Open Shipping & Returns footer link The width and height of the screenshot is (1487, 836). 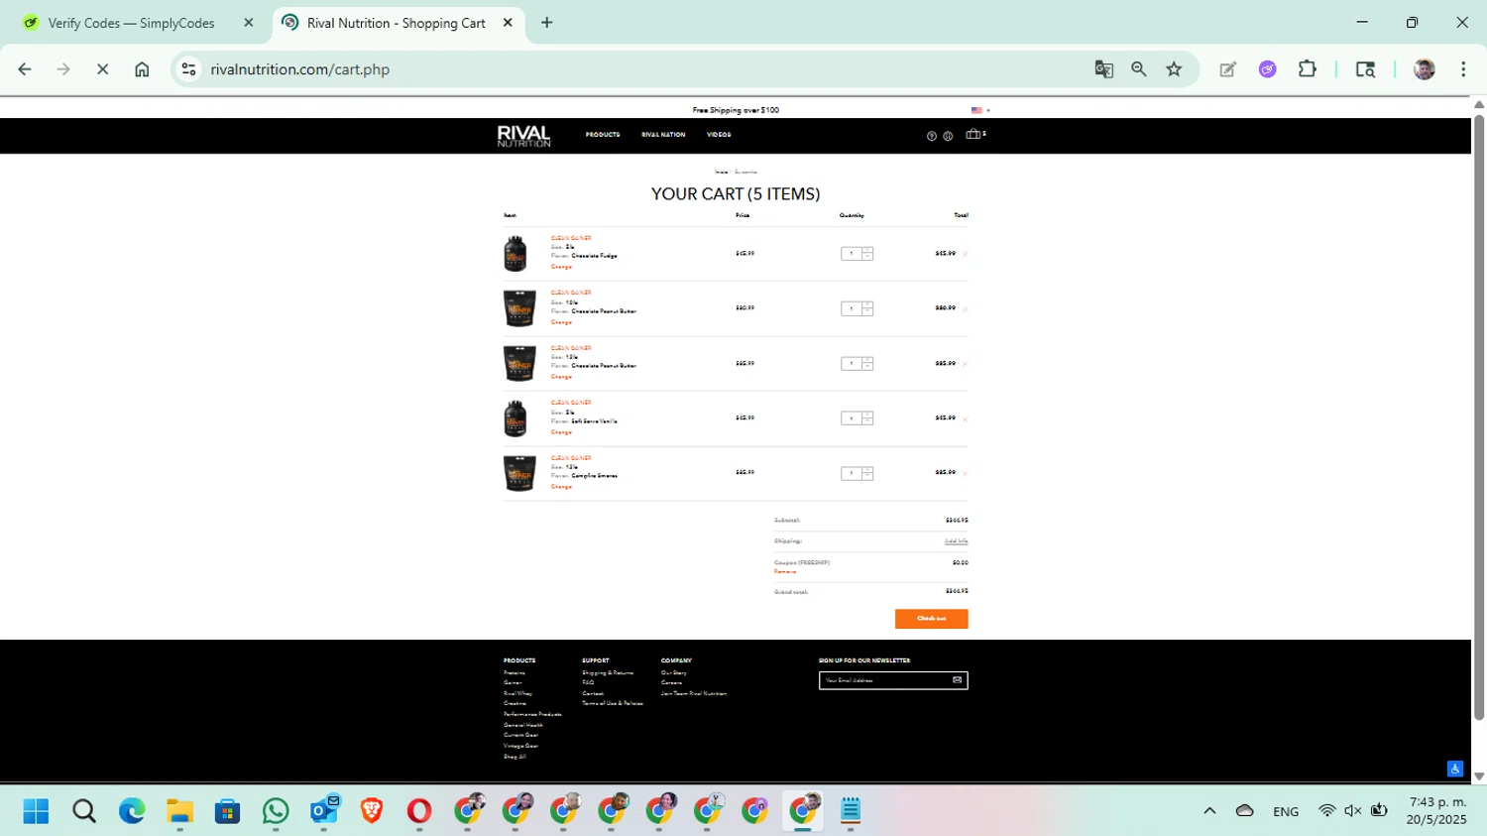click(608, 672)
